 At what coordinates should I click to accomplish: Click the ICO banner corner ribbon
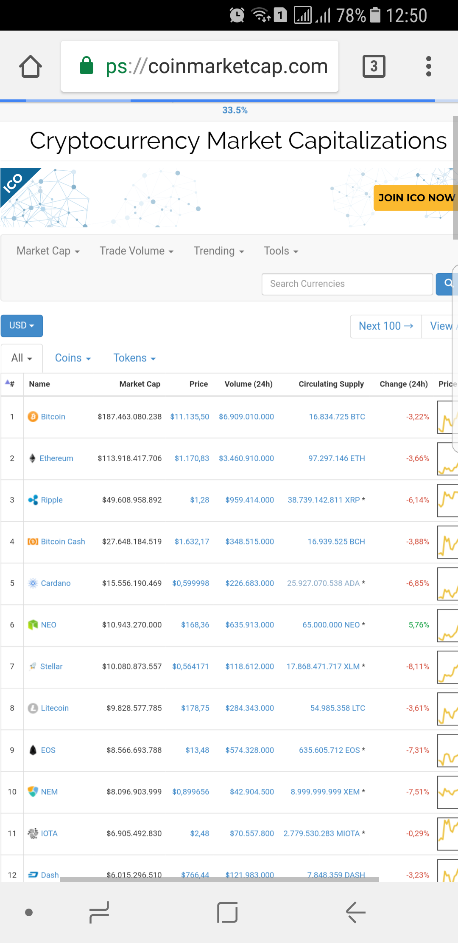16,184
